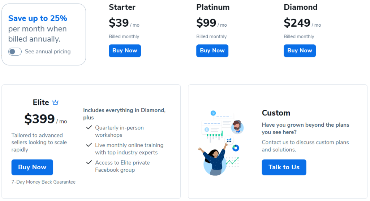Screen dimensions: 370x201
Task: Click the Diamond plan heading
Action: tap(301, 7)
